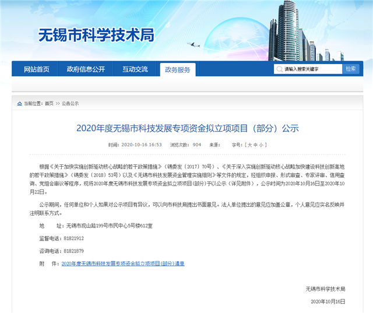Screen dimensions: 373x313
Task: Open the 政府信息公开 navigation tab
Action: [86, 69]
